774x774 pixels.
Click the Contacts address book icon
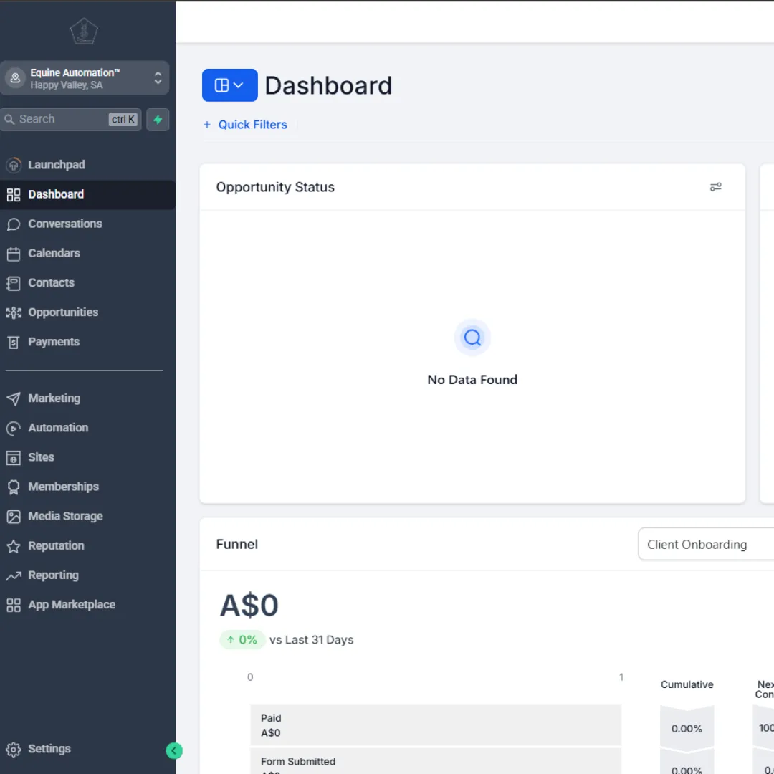pyautogui.click(x=14, y=283)
